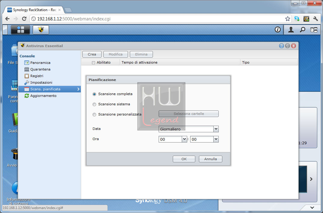Expand the Data Giornaliero dropdown

216,129
